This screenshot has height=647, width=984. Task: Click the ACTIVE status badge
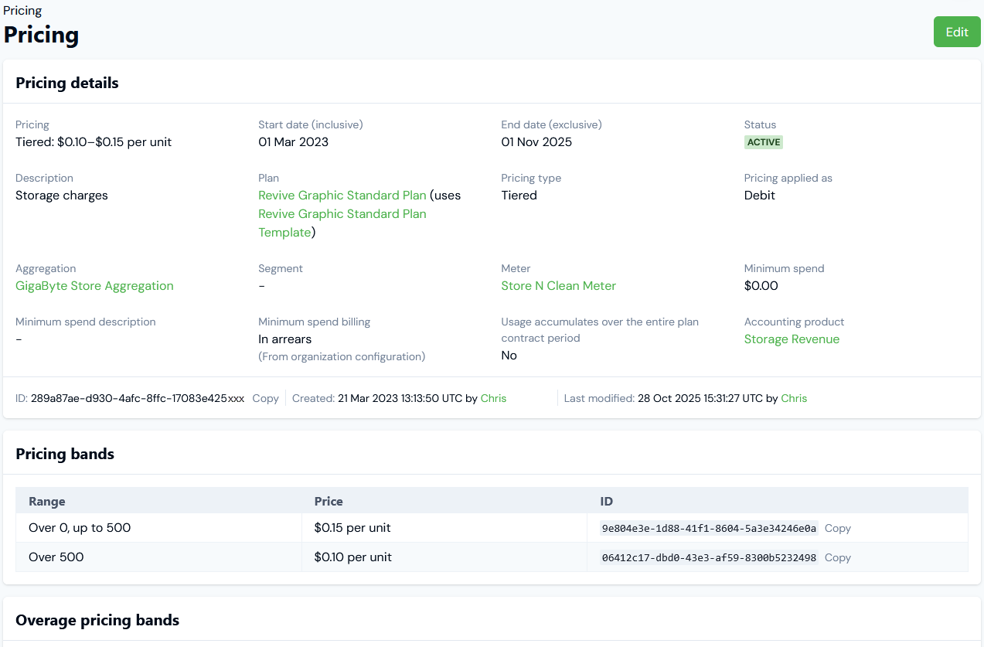(763, 142)
